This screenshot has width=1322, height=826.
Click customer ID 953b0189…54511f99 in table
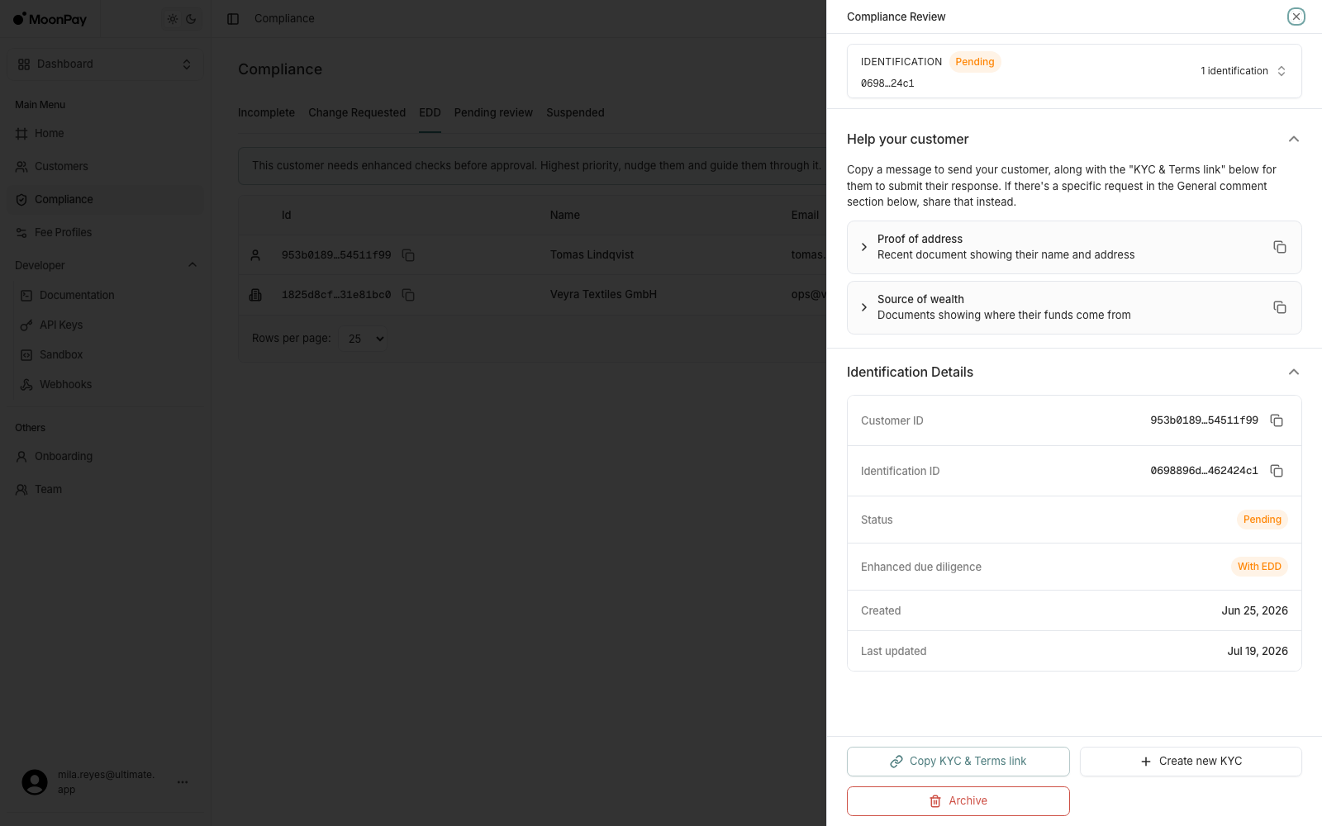tap(336, 255)
